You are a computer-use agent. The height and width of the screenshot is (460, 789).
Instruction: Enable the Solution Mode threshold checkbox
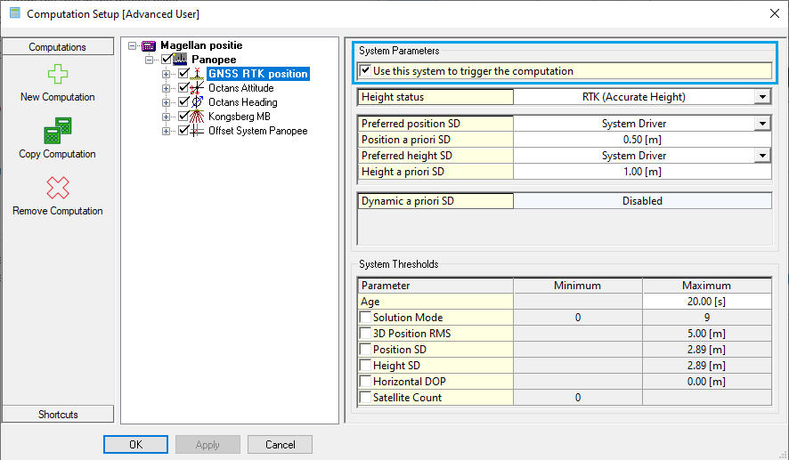pyautogui.click(x=365, y=318)
